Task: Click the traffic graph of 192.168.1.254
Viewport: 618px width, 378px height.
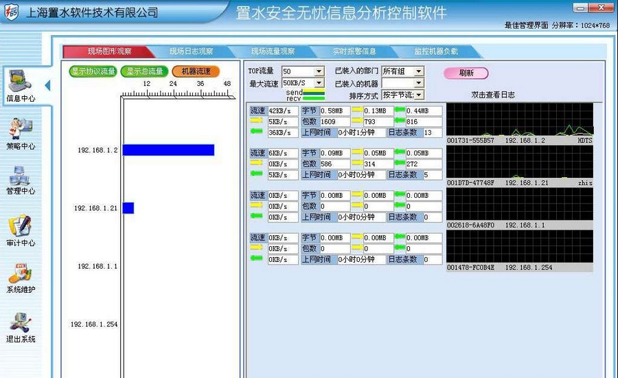Action: pyautogui.click(x=520, y=247)
